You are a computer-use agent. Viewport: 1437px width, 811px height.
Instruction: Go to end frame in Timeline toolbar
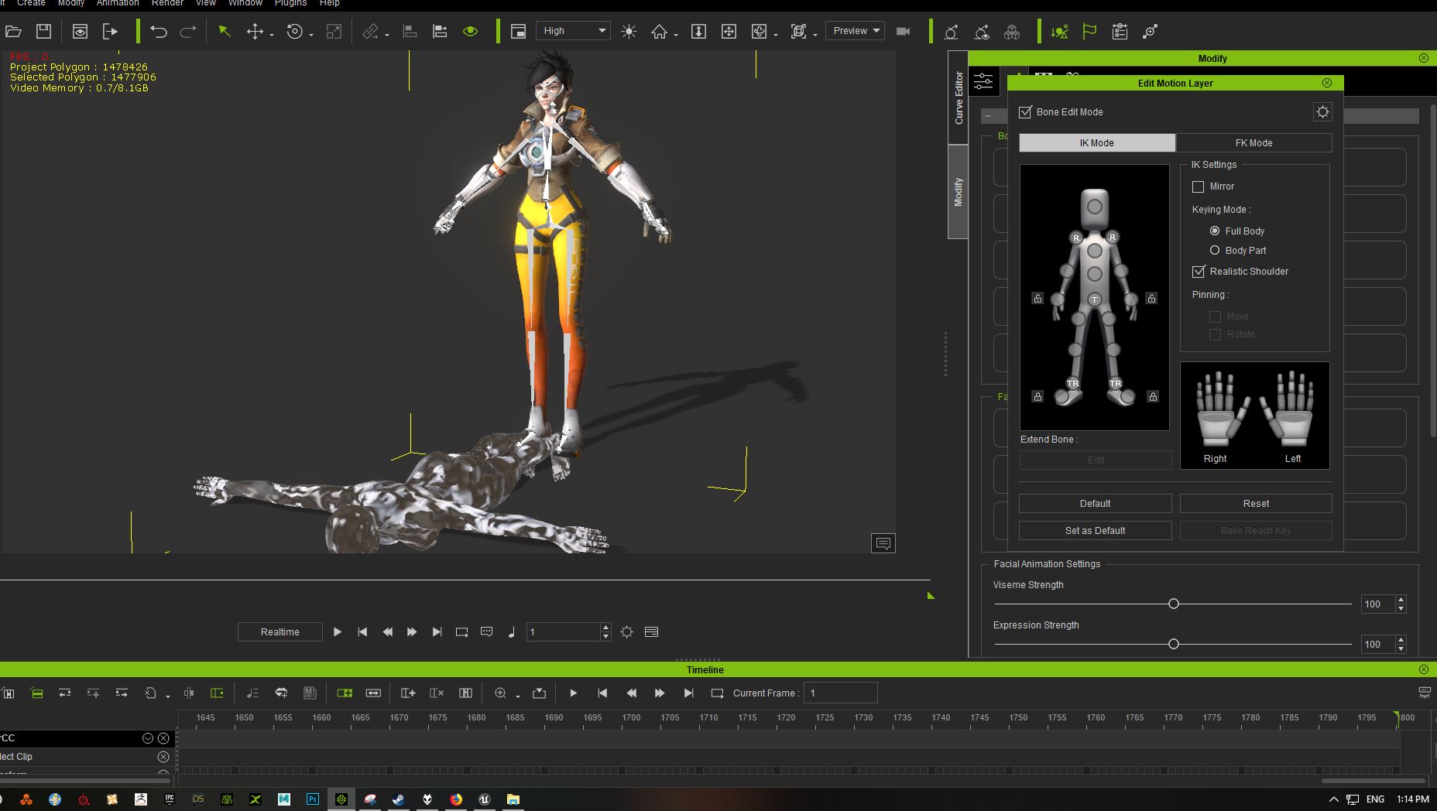coord(688,693)
